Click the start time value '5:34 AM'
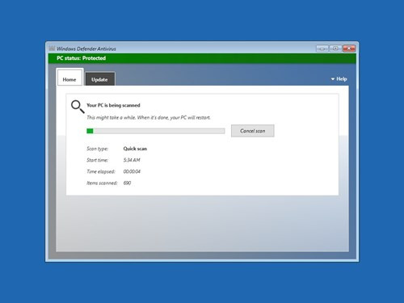404x303 pixels. tap(132, 160)
